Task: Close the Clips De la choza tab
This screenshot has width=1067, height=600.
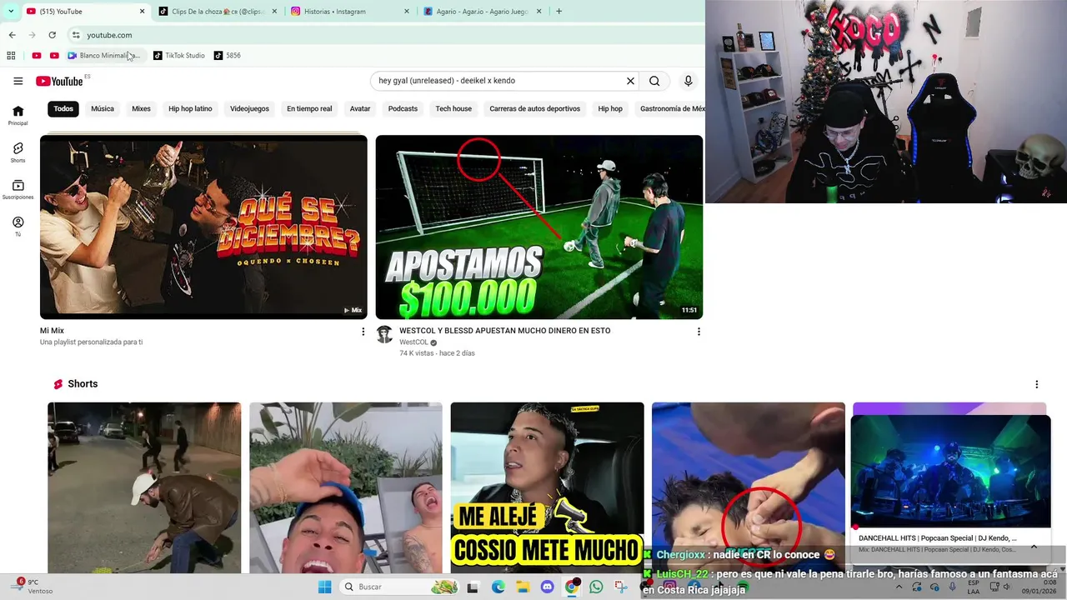Action: pyautogui.click(x=274, y=12)
